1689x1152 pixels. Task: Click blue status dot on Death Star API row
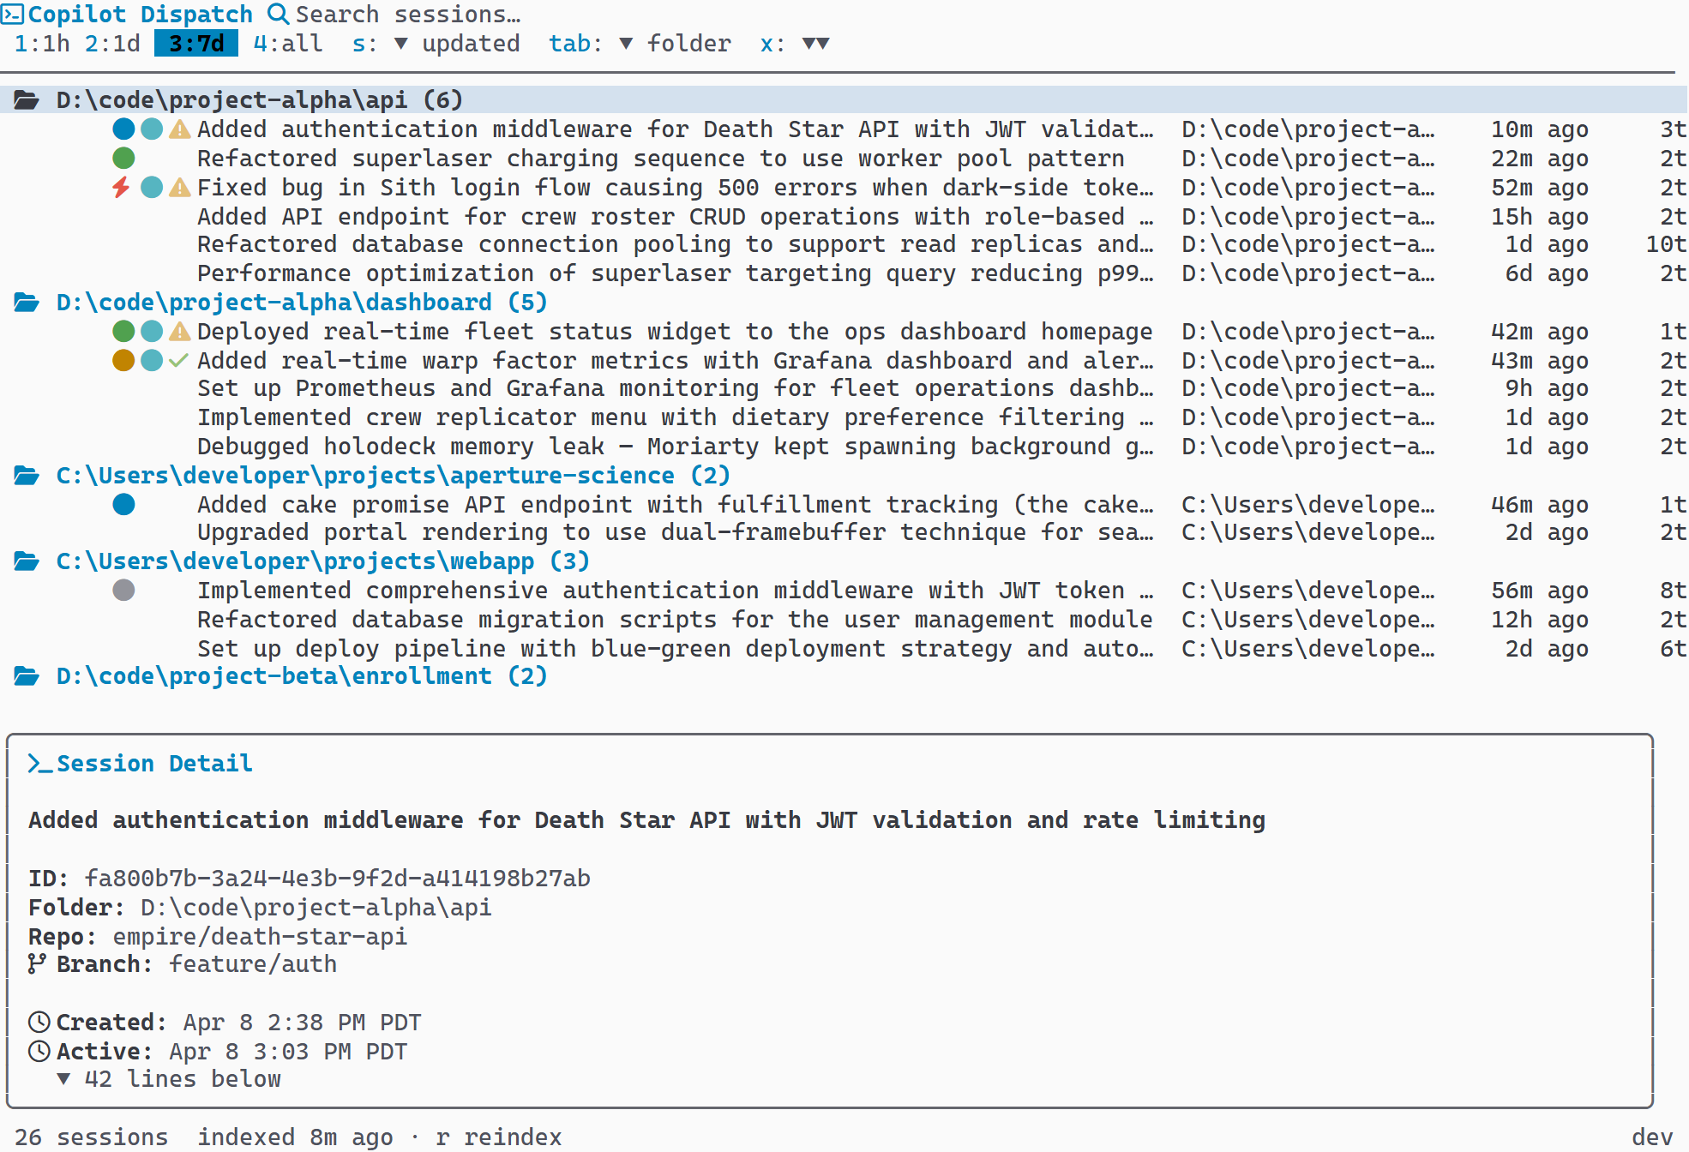click(123, 129)
